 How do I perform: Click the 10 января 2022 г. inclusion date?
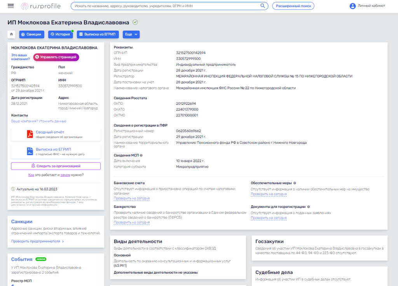190,161
